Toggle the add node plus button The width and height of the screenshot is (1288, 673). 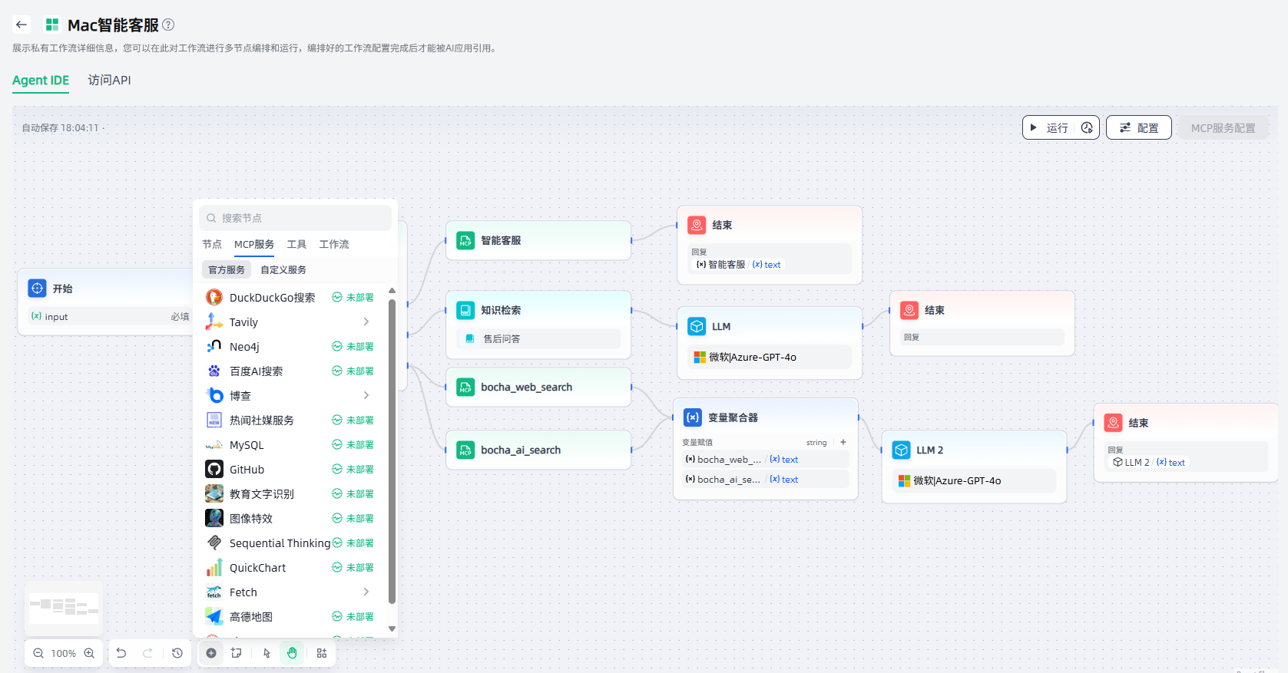tap(211, 653)
